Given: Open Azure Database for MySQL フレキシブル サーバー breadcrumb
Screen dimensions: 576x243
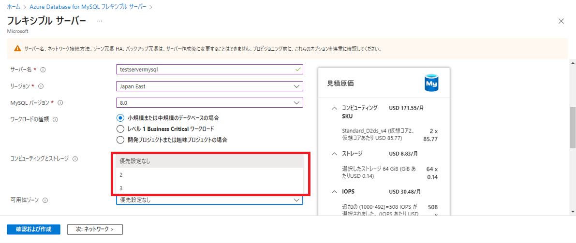Looking at the screenshot, I should (x=89, y=7).
